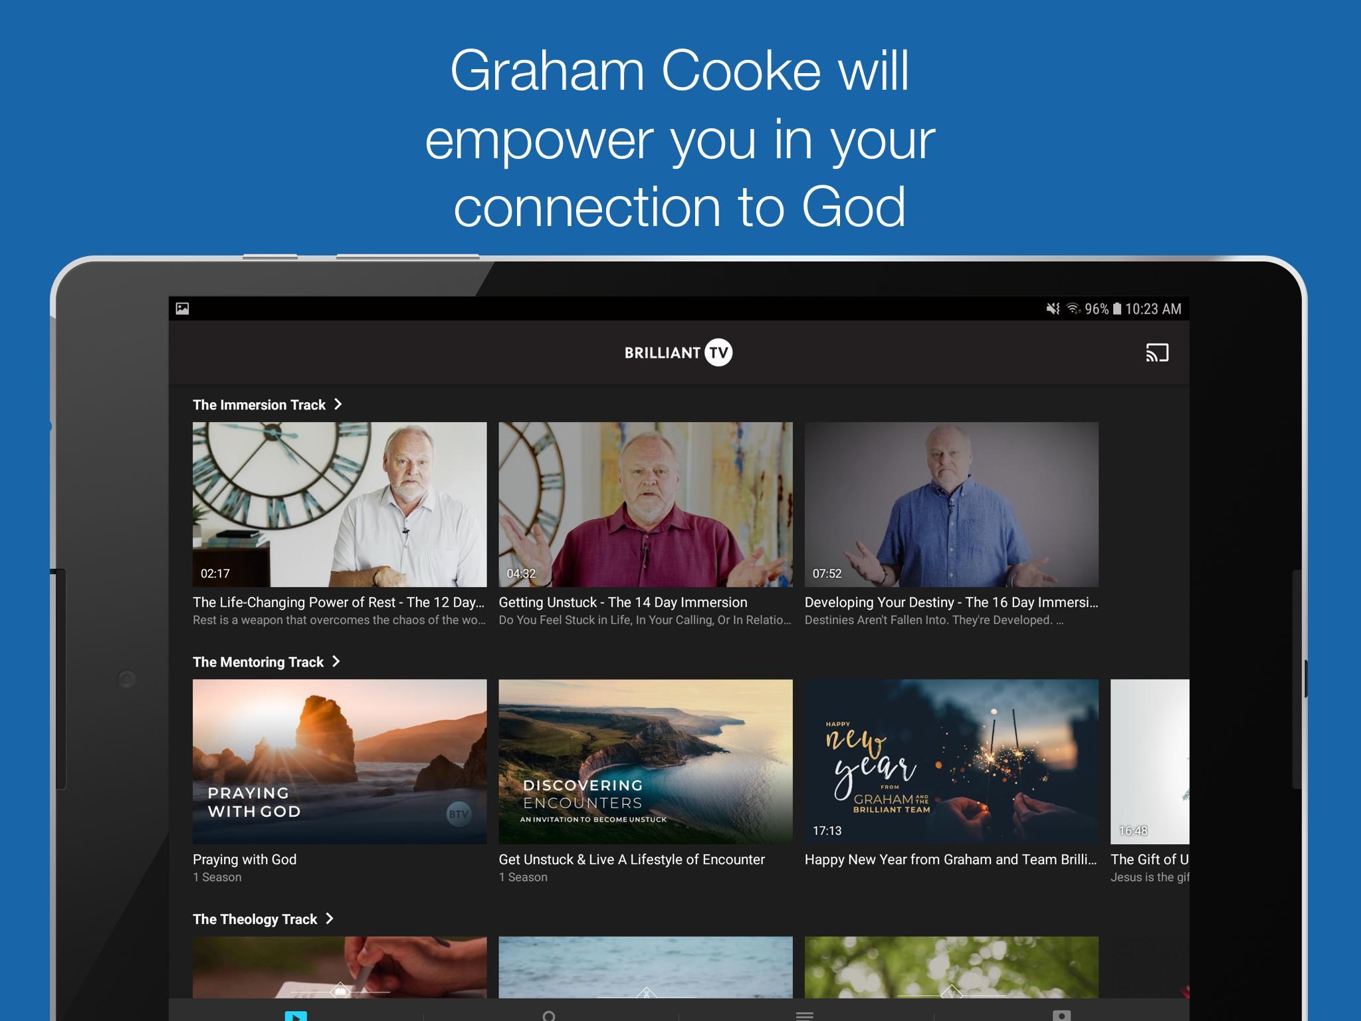
Task: Play the 04:32 Getting Unstuck video thumbnail
Action: tap(645, 505)
